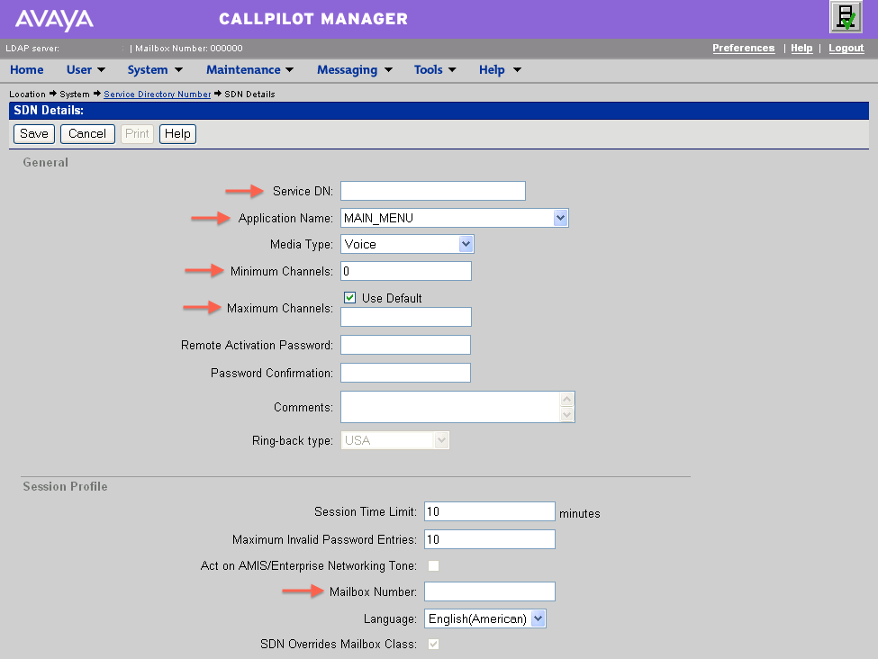Screen dimensions: 878x659
Task: Click Comments scrollbar up arrow
Action: pos(566,399)
